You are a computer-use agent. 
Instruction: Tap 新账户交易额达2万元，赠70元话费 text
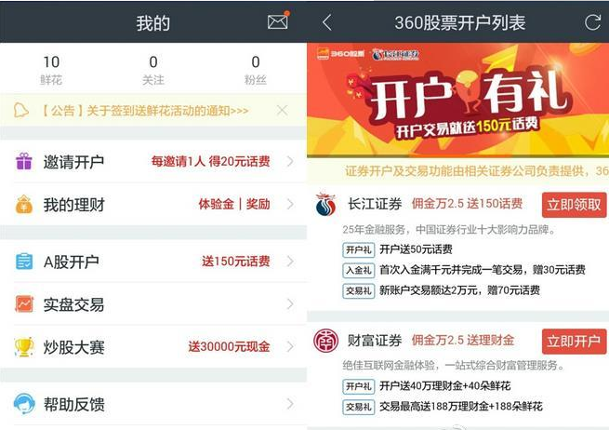pyautogui.click(x=460, y=290)
